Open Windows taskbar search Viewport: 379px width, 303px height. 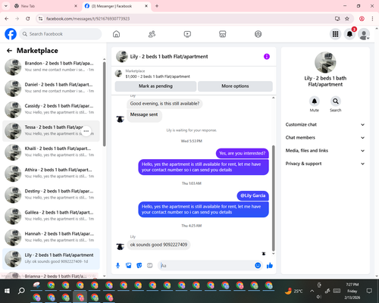click(21, 291)
